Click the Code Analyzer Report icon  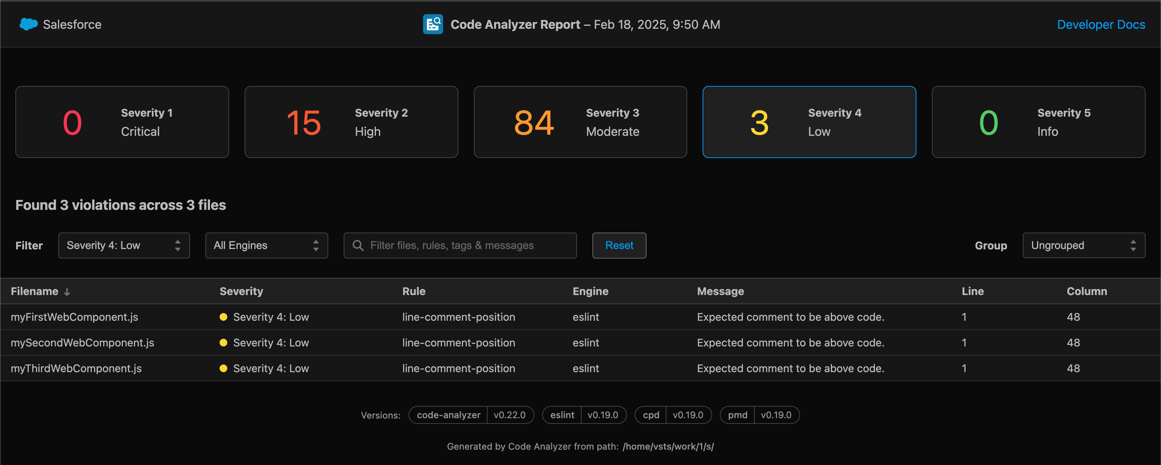433,24
